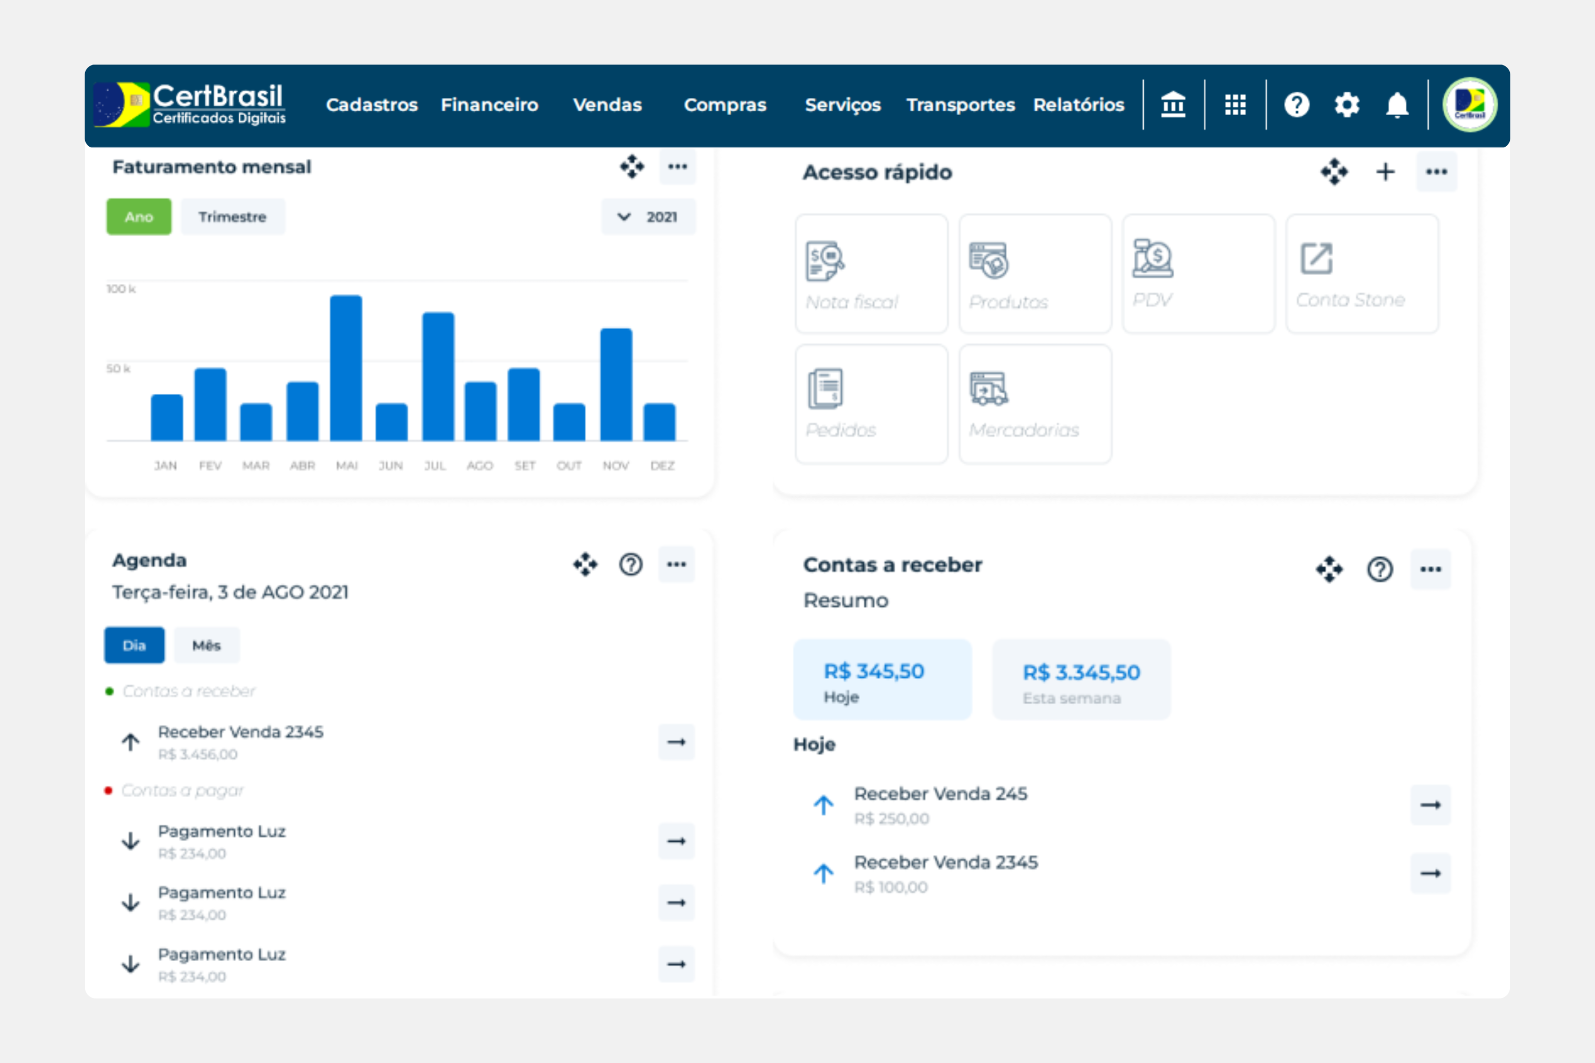1595x1063 pixels.
Task: Click the 'Contas a pagar' section label
Action: click(x=183, y=790)
